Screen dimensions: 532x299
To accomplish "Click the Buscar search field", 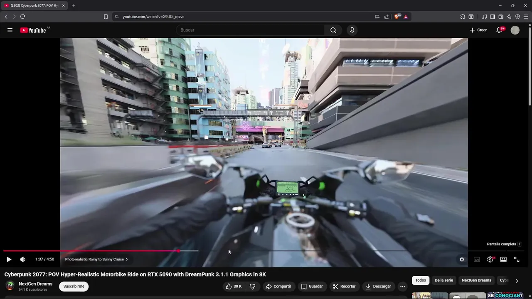I will click(x=250, y=30).
